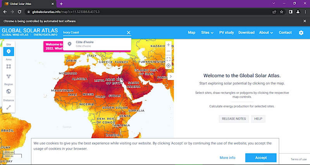Viewport: 310px width, 165px height.
Task: Click Saudi Arabia on the map
Action: tap(134, 84)
